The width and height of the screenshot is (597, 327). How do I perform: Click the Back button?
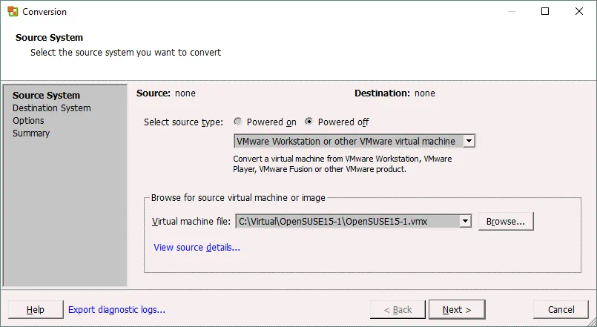398,310
